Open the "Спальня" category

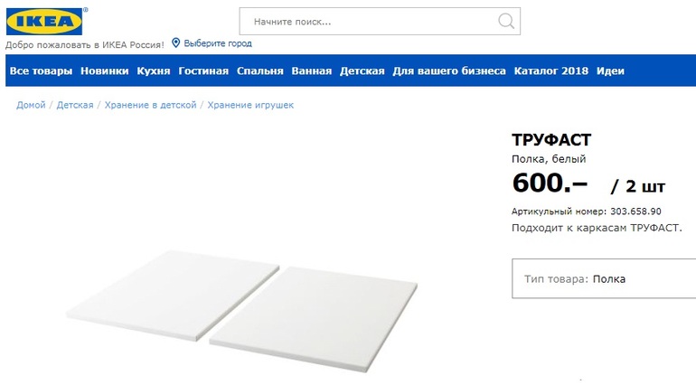pos(259,71)
